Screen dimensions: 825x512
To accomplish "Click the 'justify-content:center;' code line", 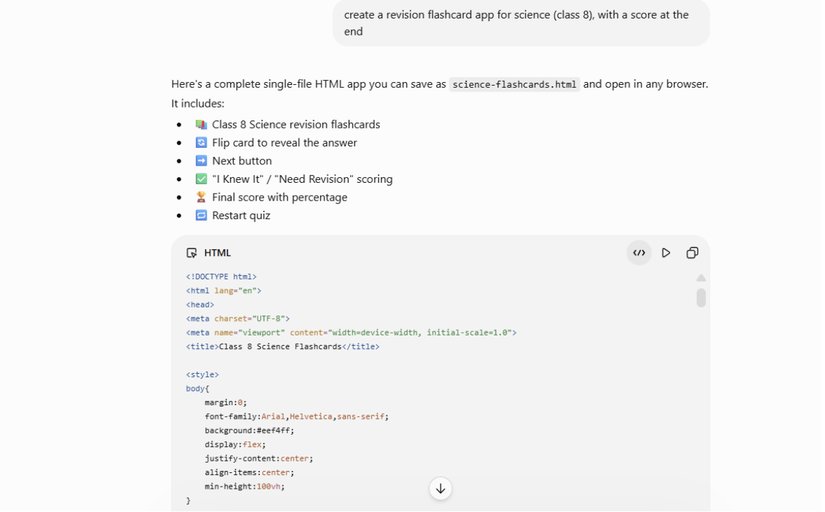I will tap(259, 459).
